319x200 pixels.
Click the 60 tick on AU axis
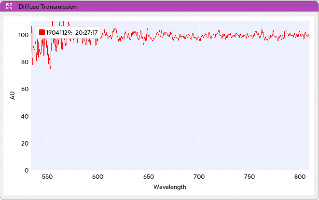[26, 89]
